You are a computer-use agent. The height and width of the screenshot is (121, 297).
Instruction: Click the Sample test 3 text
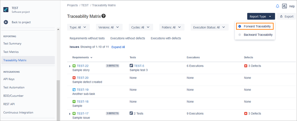click(139, 70)
